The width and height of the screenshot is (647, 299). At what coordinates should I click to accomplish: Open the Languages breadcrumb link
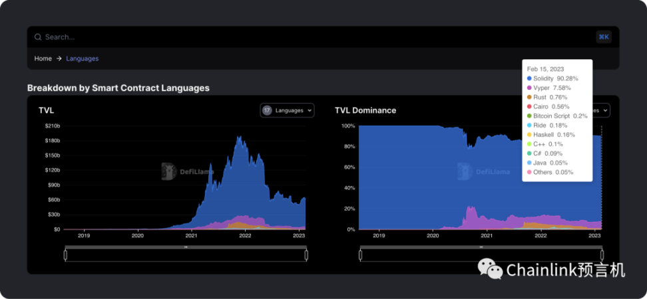[82, 58]
